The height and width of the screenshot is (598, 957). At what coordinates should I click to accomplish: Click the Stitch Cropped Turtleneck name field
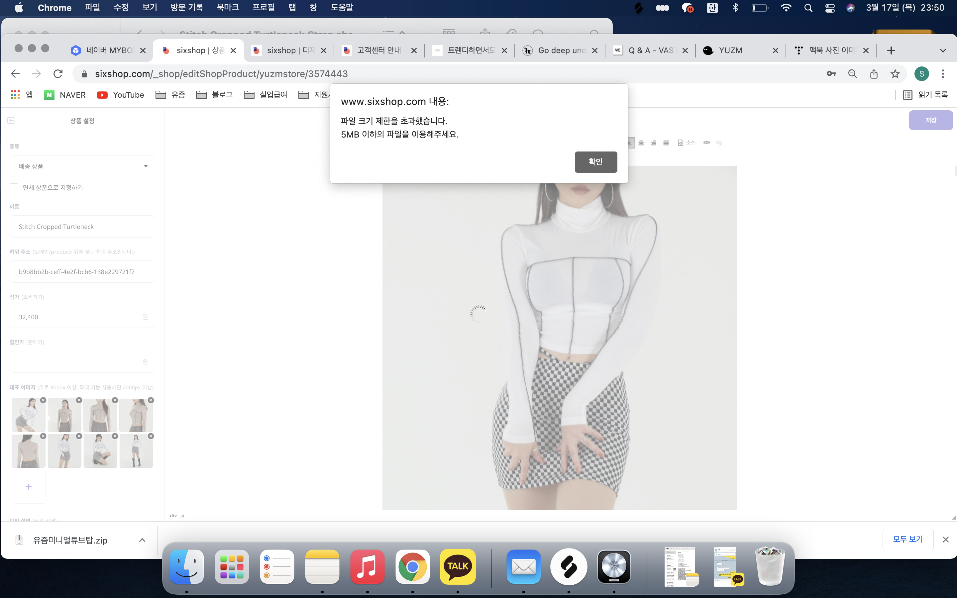82,227
